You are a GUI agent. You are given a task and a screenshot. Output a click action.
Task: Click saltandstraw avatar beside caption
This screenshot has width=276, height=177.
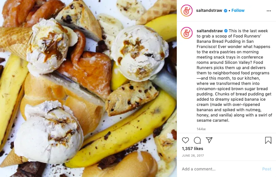click(187, 33)
